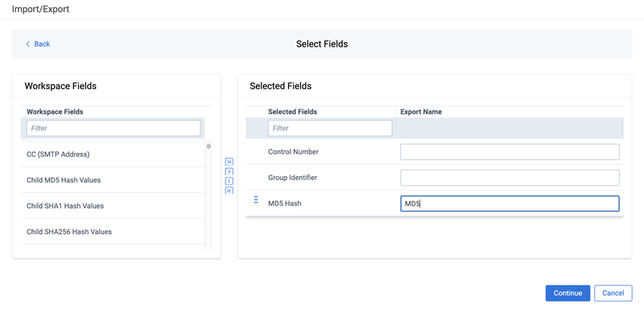Click the drag handle beside MD5 Hash

tap(256, 200)
